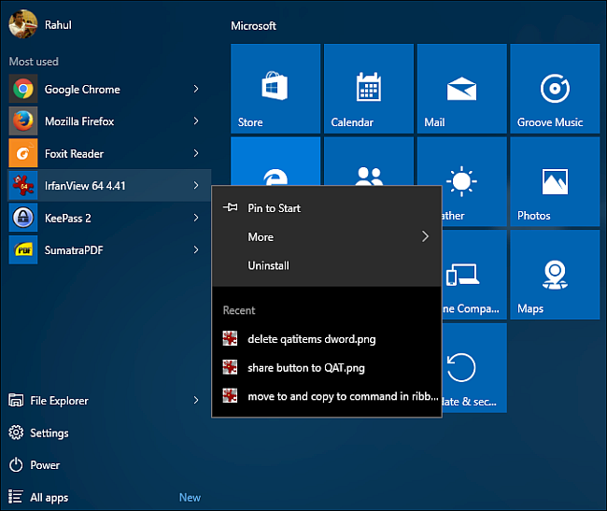Image resolution: width=607 pixels, height=511 pixels.
Task: Open Foxit Reader app
Action: [74, 153]
